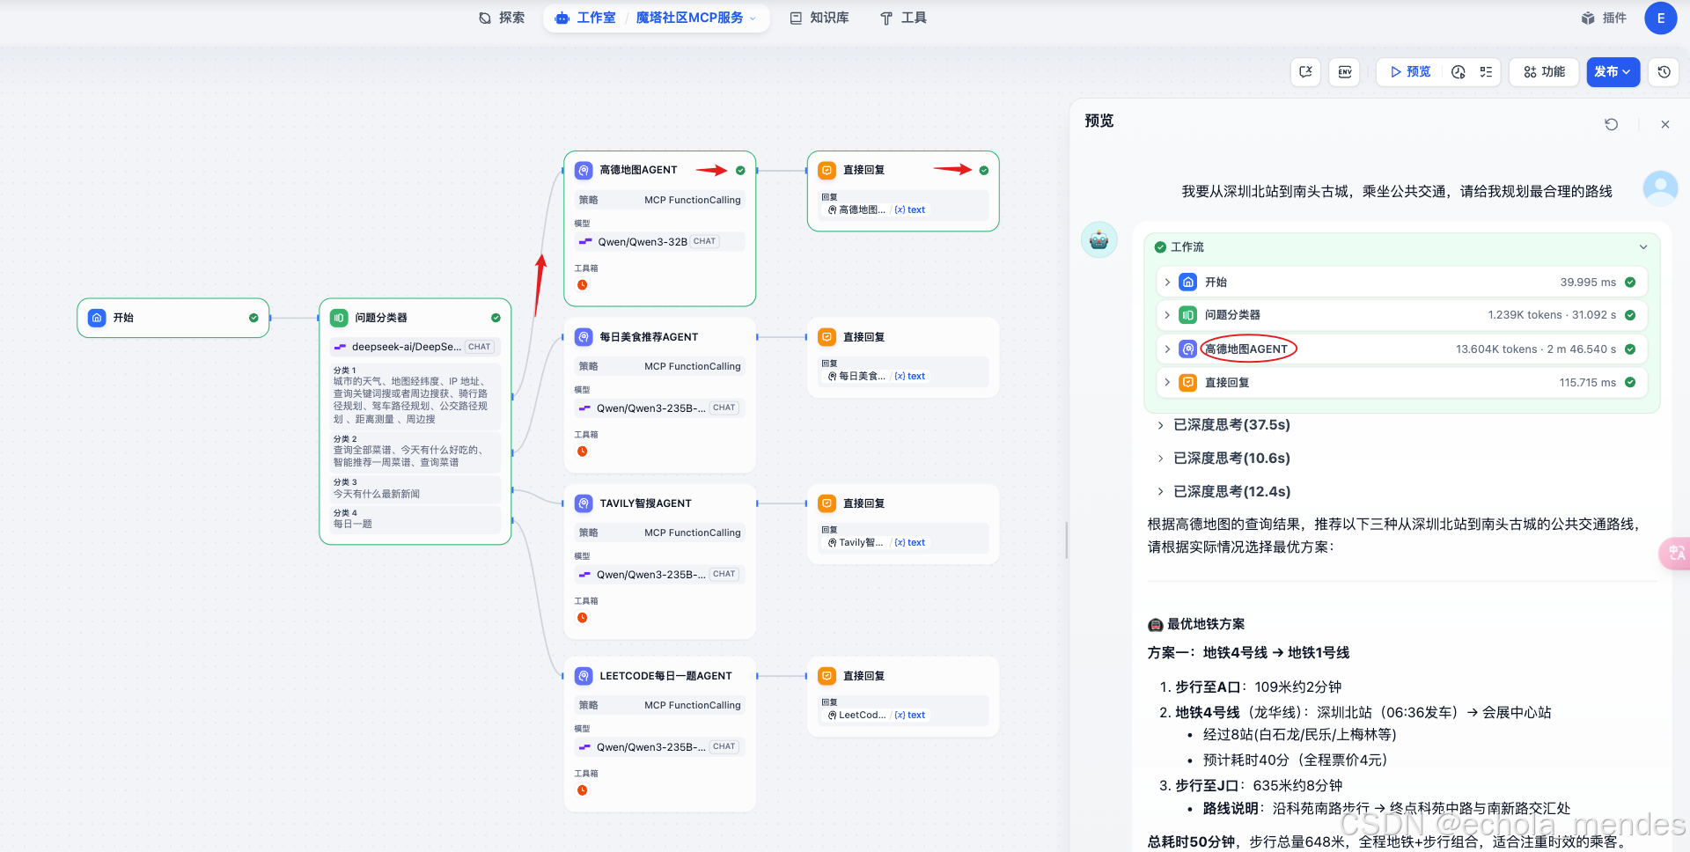Go to the 工作室 tab

click(x=585, y=18)
